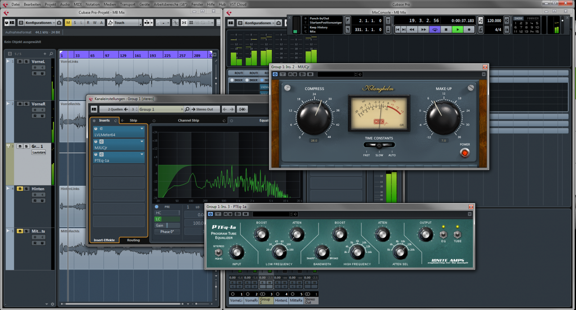Select the Stereo Out channel in MixConsole
Screen dimensions: 576x310
tap(310, 300)
